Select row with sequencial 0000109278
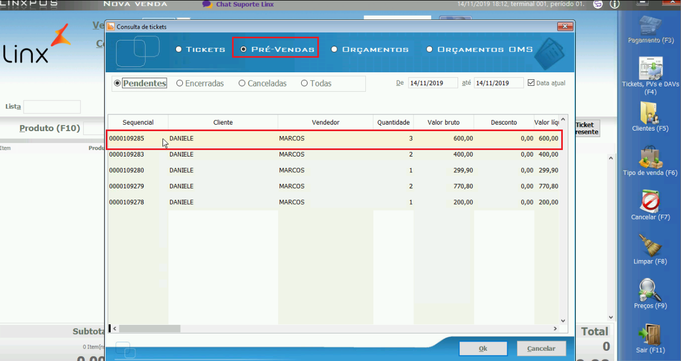This screenshot has height=361, width=681. click(333, 202)
